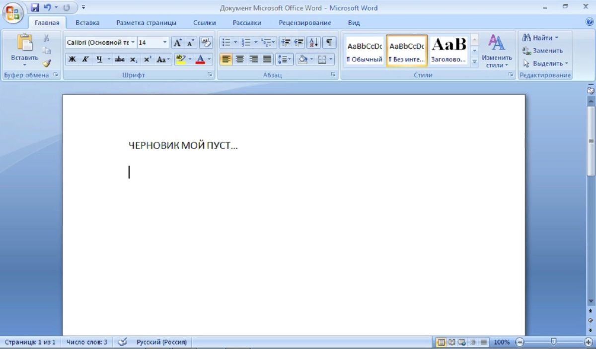Open the Разметка страницы tab
596x349 pixels.
[x=146, y=23]
